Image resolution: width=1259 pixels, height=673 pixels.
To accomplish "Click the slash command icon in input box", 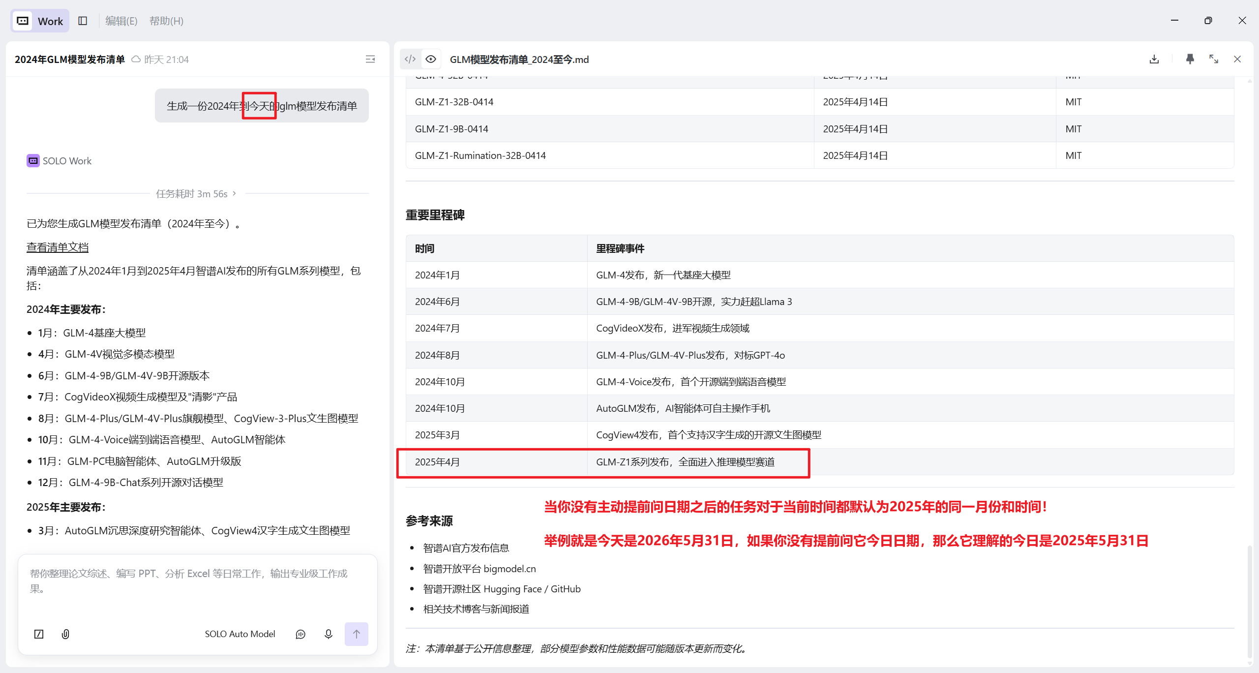I will 39,634.
